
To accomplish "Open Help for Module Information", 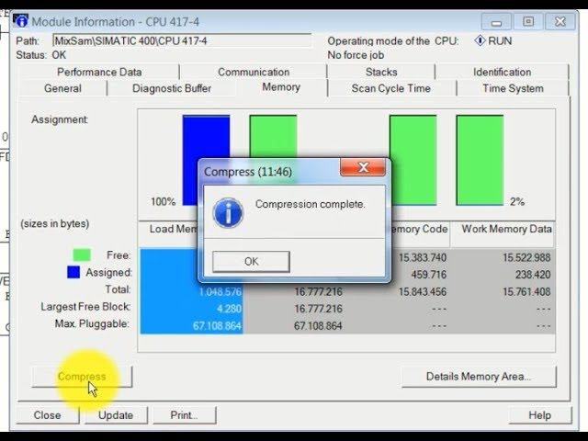I will [x=539, y=415].
